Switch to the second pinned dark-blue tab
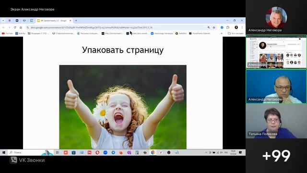 [17, 21]
